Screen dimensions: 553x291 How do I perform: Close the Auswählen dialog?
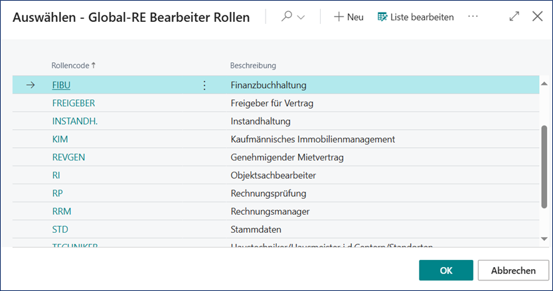537,17
